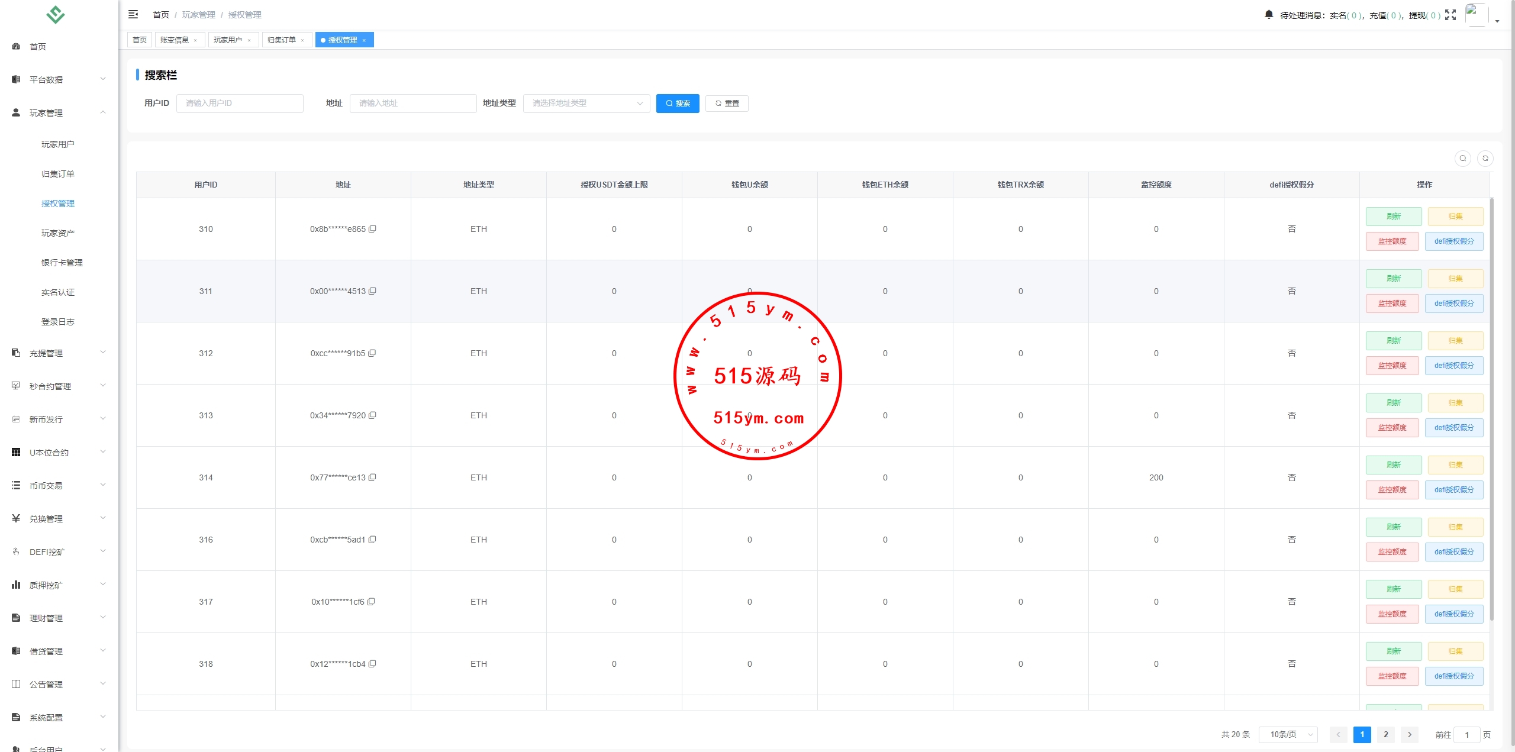
Task: Click the table search toggle icon
Action: click(1462, 159)
